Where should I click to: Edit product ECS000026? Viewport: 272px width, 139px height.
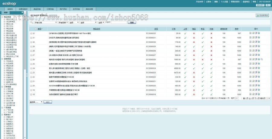point(253,59)
